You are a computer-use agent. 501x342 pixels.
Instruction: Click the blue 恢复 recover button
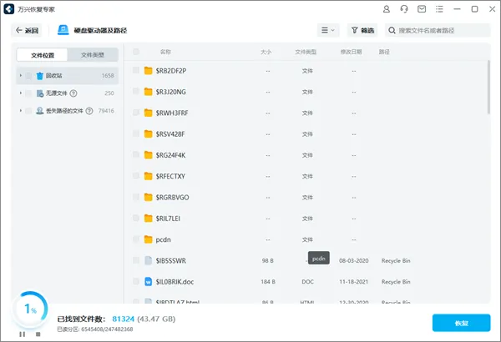click(462, 323)
